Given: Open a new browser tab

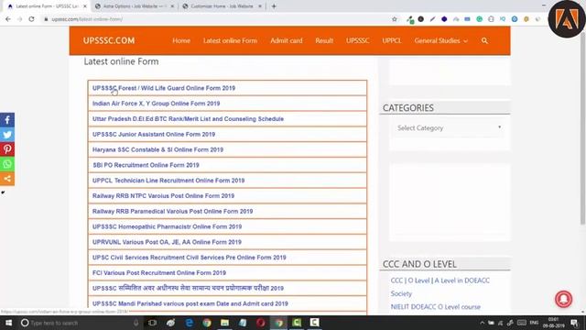Looking at the screenshot, I should (x=274, y=6).
